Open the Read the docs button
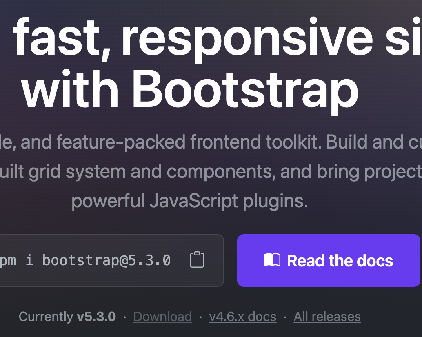This screenshot has height=337, width=422. [x=329, y=260]
